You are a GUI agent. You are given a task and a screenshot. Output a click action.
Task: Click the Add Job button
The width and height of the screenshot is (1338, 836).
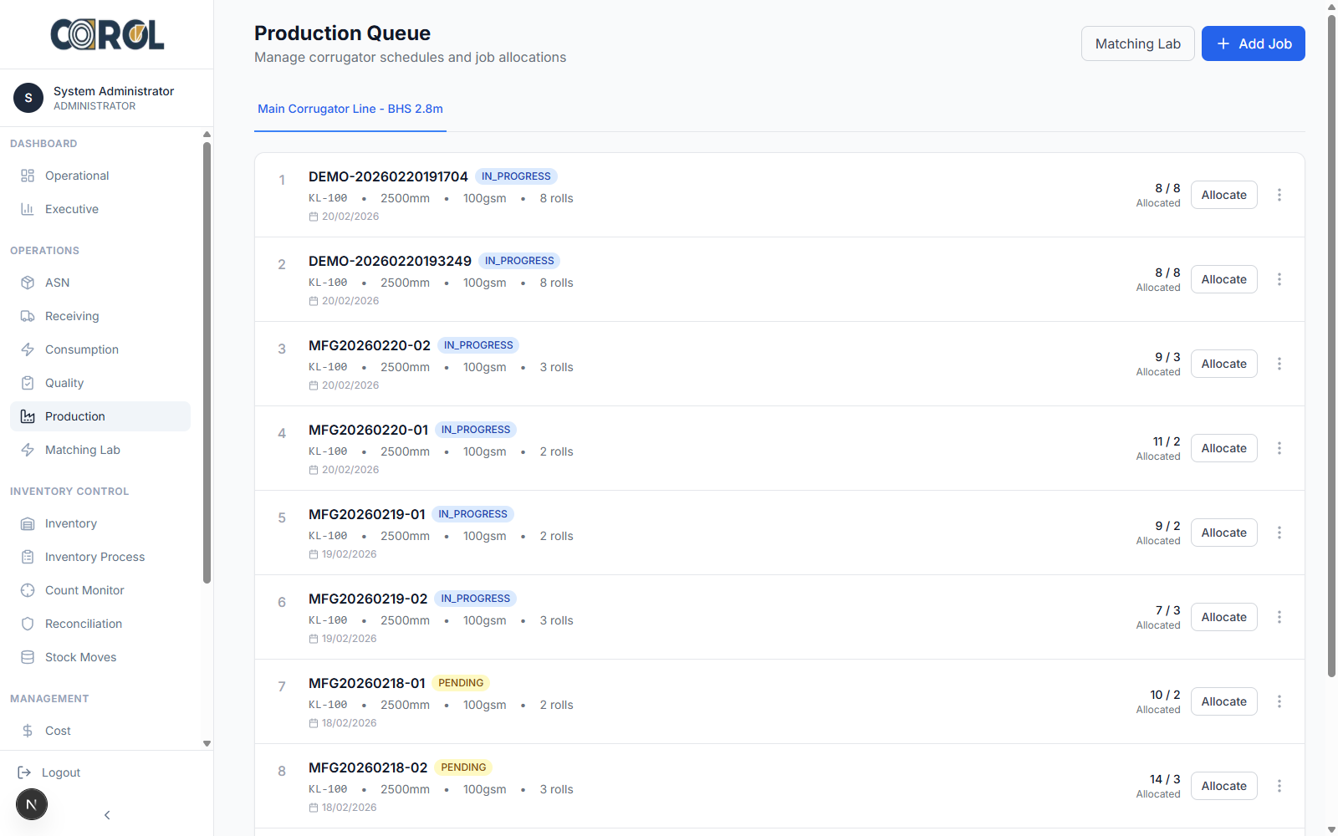[x=1253, y=43]
